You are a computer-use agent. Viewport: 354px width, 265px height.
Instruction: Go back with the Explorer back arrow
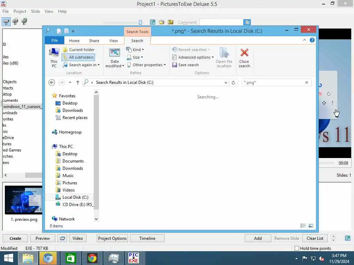[x=52, y=82]
